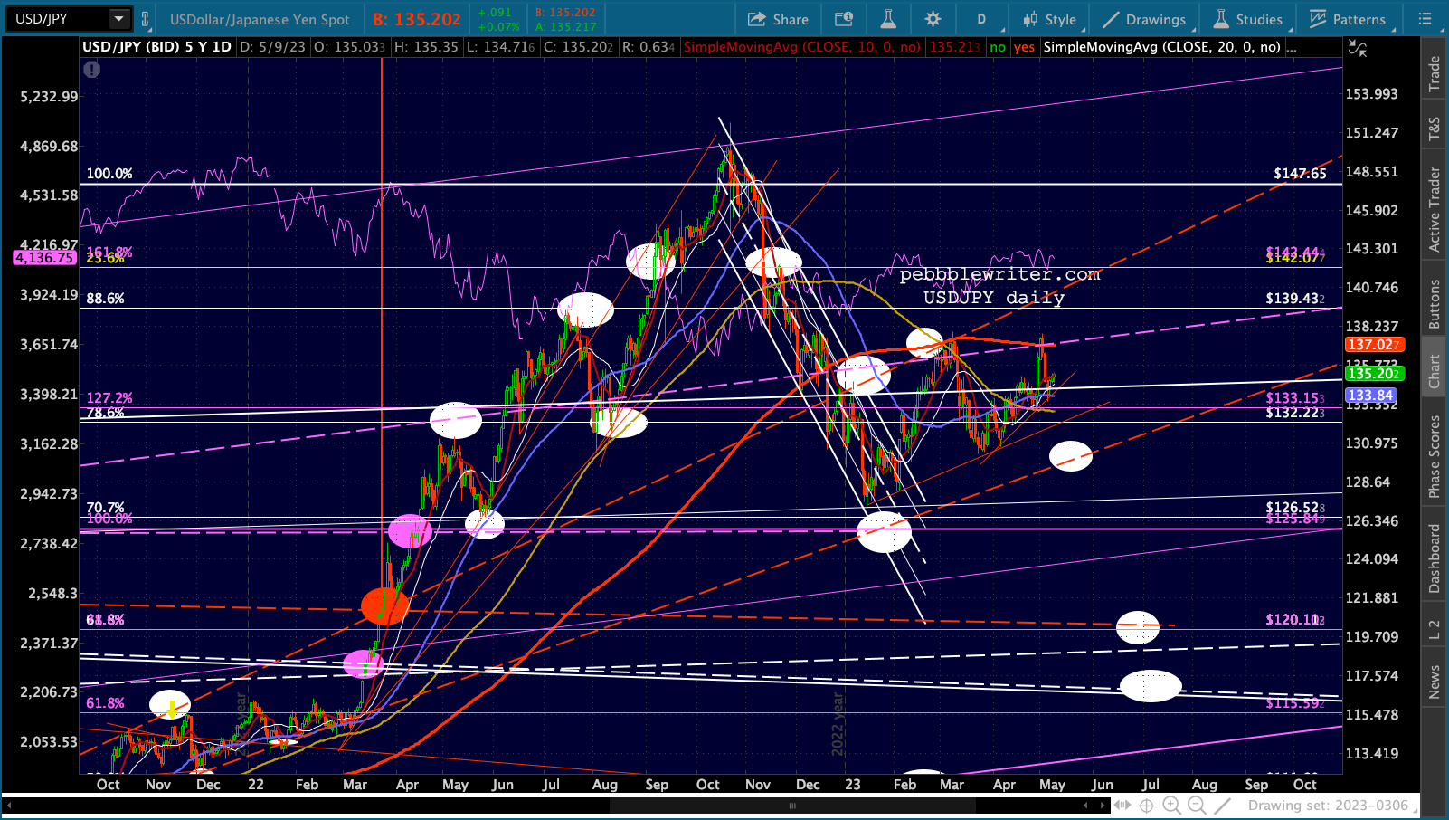
Task: Open the Drawing set 2023-0306 selector
Action: [1328, 806]
